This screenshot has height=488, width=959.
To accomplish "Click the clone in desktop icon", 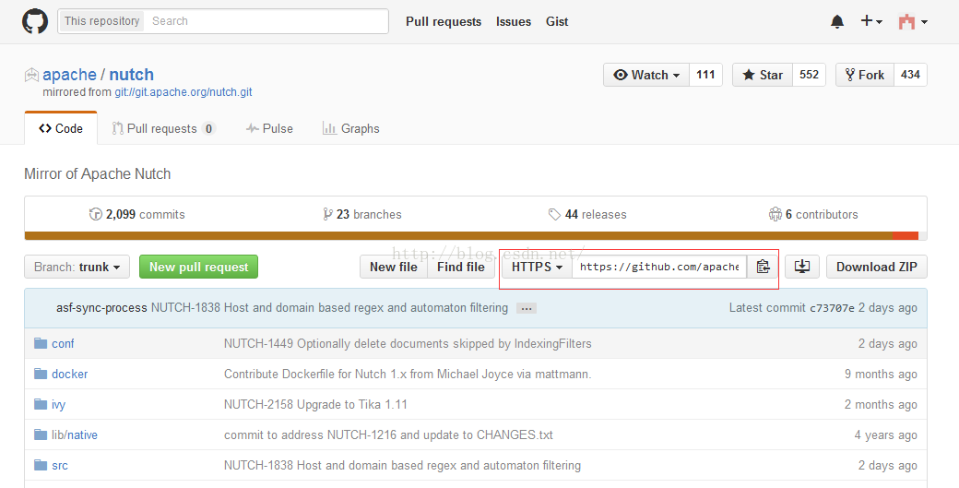I will point(802,268).
